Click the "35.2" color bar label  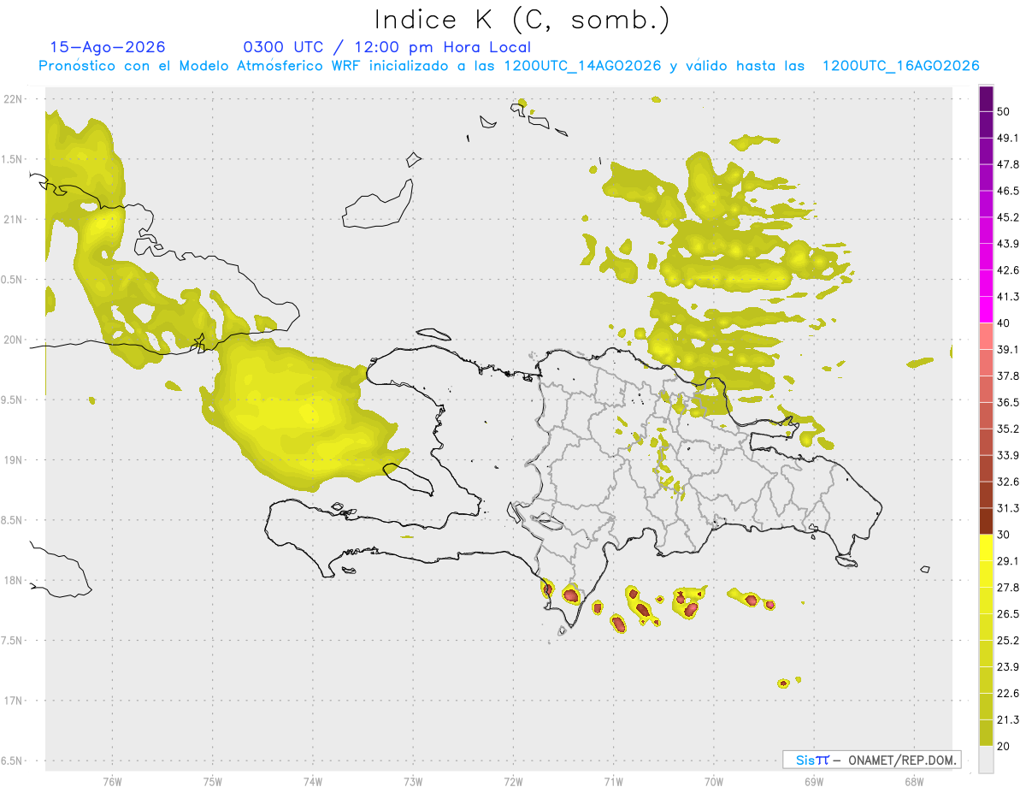pos(1008,429)
